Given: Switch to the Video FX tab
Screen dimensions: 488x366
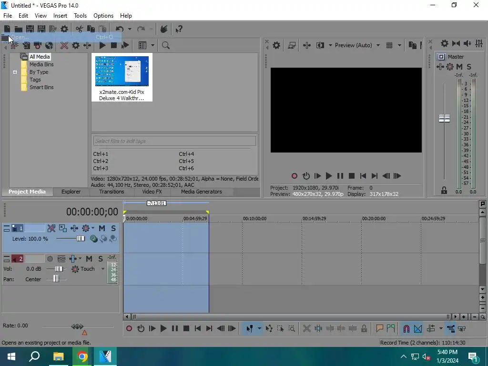Looking at the screenshot, I should 152,192.
